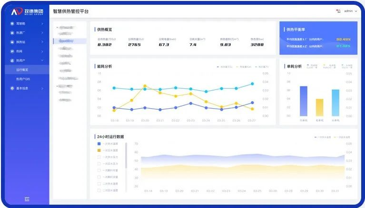The height and width of the screenshot is (208, 365).
Task: Click the yellow 电单耗 bar
Action: 319,107
